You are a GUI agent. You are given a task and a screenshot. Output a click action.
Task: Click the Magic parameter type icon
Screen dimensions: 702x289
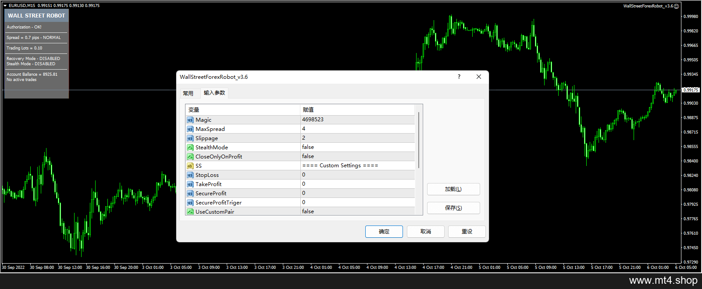[190, 120]
